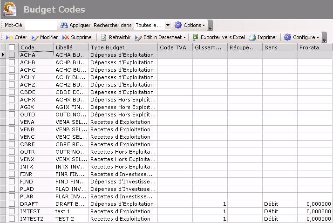Click the Modifier pencil icon
The width and height of the screenshot is (333, 223).
(35, 37)
